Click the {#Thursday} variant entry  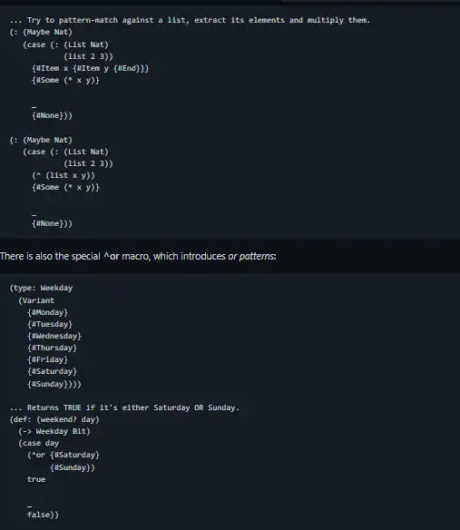pos(52,348)
